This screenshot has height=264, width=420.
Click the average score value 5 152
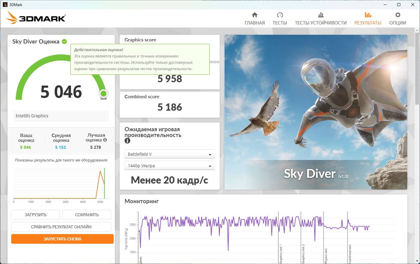pyautogui.click(x=61, y=147)
